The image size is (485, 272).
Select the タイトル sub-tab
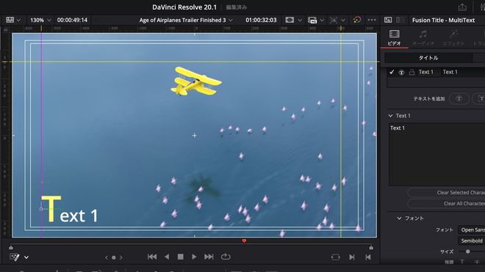(x=428, y=58)
